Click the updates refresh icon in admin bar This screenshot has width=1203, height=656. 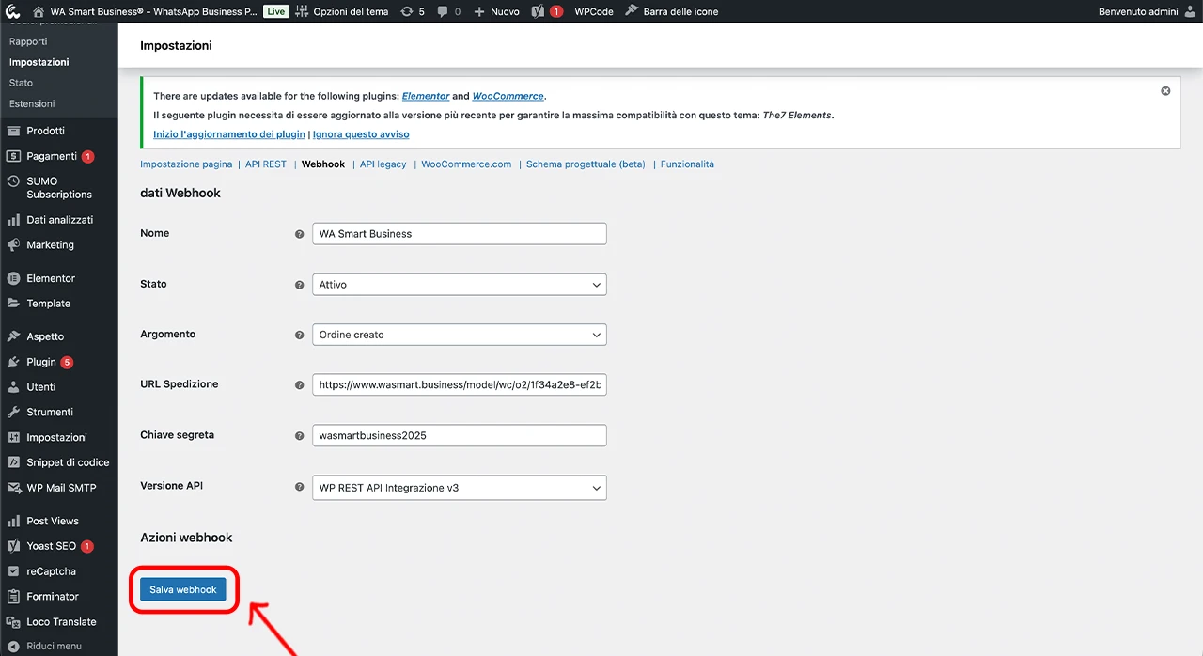click(x=406, y=11)
